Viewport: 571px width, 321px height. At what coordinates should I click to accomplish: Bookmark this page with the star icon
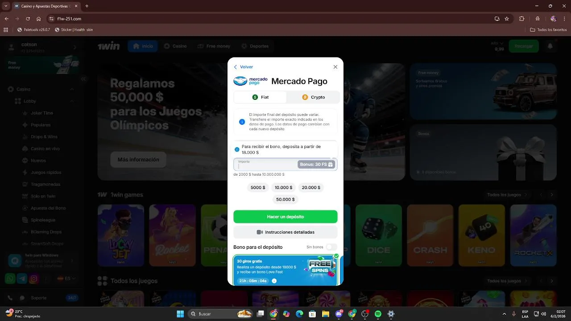click(507, 19)
